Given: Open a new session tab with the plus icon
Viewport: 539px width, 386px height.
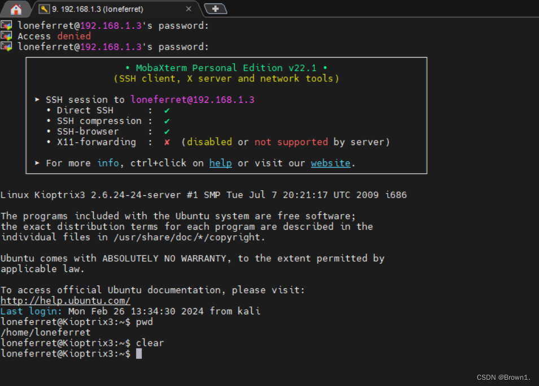Looking at the screenshot, I should pyautogui.click(x=214, y=8).
